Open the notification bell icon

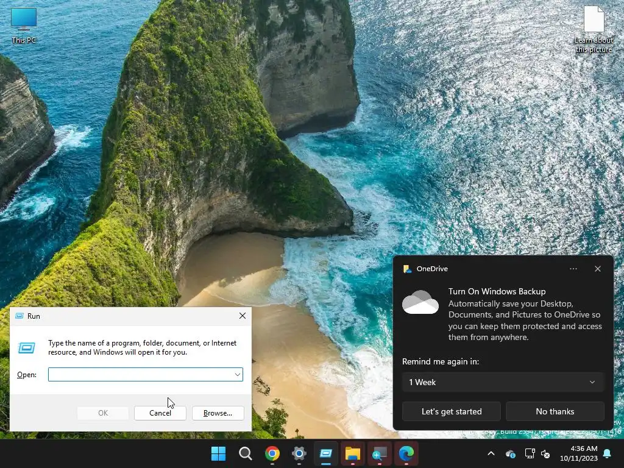(608, 453)
